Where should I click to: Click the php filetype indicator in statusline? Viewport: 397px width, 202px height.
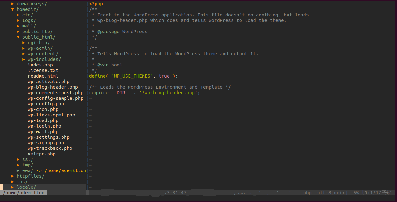coord(307,193)
